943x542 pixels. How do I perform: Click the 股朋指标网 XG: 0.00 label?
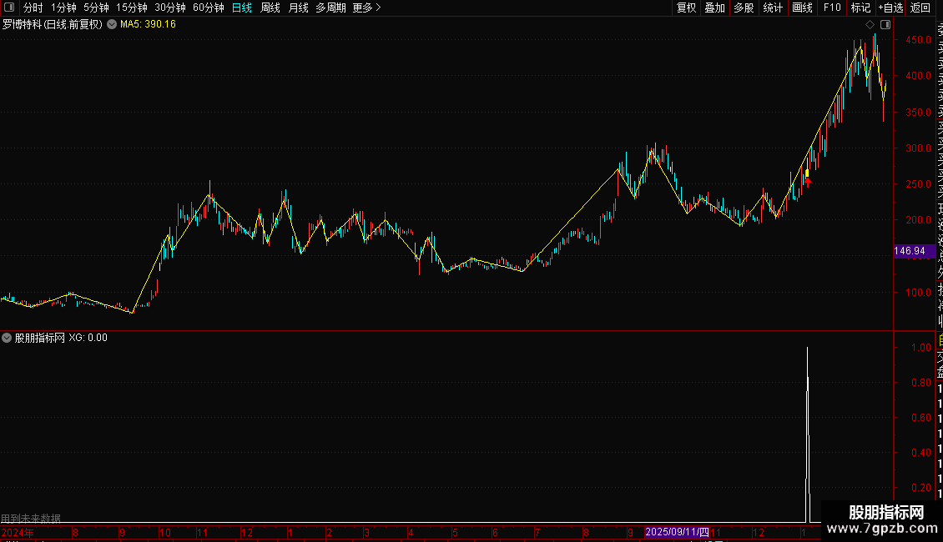61,338
